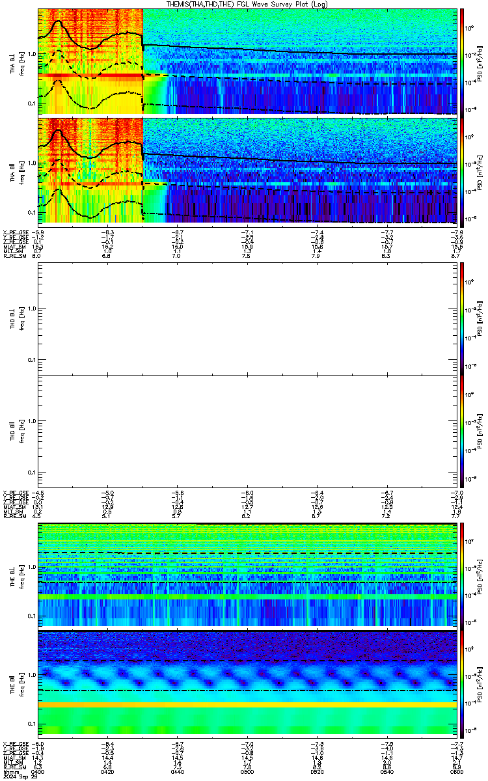Click the PSD color bar beside THA B∥
Image resolution: width=488 pixels, height=781 pixels.
pos(461,171)
